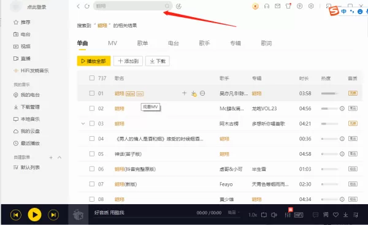The image size is (368, 225).
Task: Click the headphones icon in top bar
Action: pos(267,6)
